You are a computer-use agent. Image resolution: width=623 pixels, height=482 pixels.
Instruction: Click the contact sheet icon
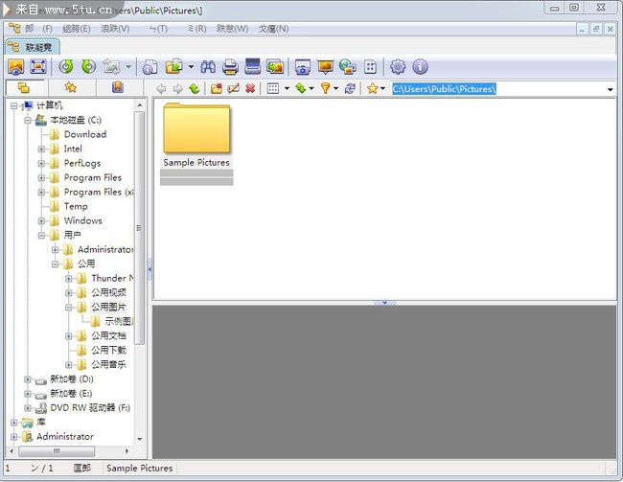coord(370,67)
